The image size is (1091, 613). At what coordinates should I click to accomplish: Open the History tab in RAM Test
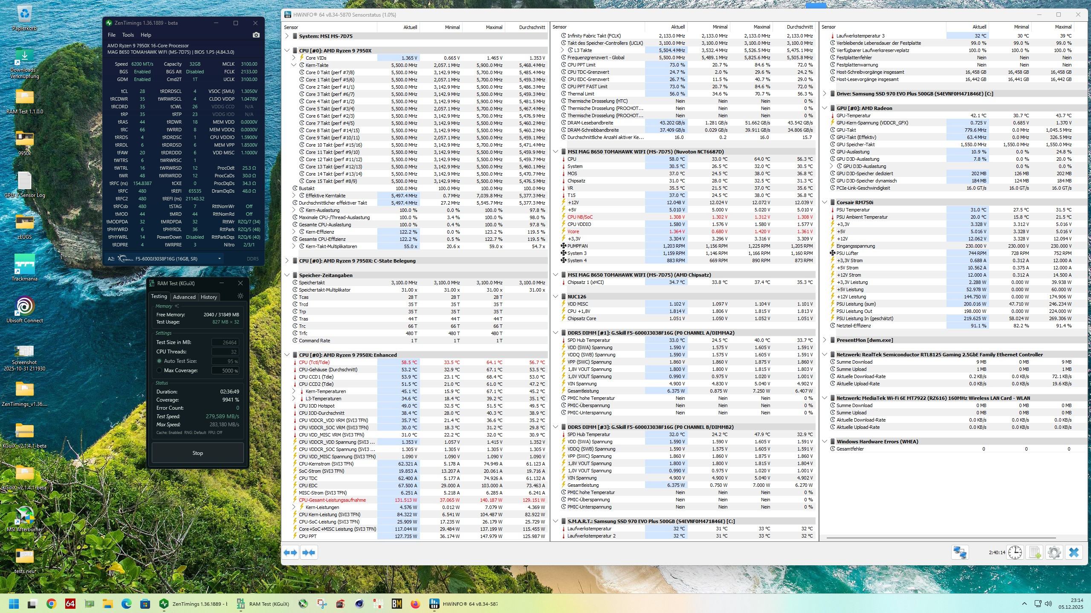[x=208, y=297]
